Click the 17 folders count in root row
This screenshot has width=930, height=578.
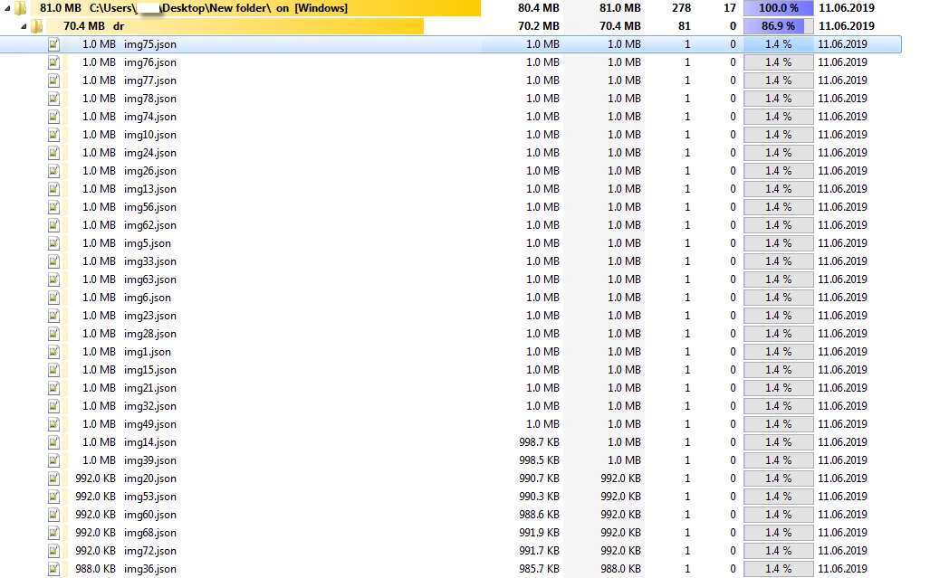pos(730,8)
